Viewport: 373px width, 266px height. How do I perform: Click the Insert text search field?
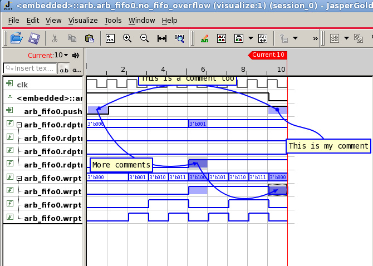click(x=30, y=68)
